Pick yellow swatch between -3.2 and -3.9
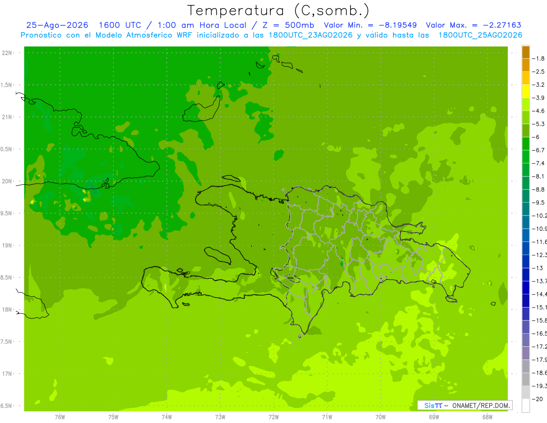The width and height of the screenshot is (547, 423). 526,91
